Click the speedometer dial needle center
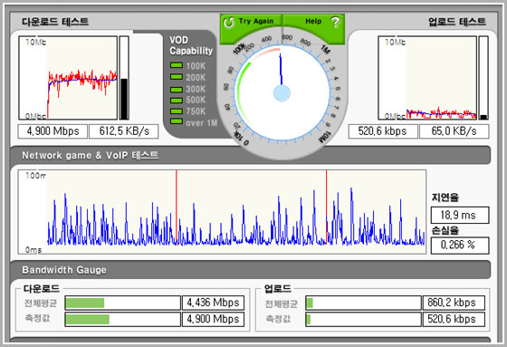 (x=282, y=93)
